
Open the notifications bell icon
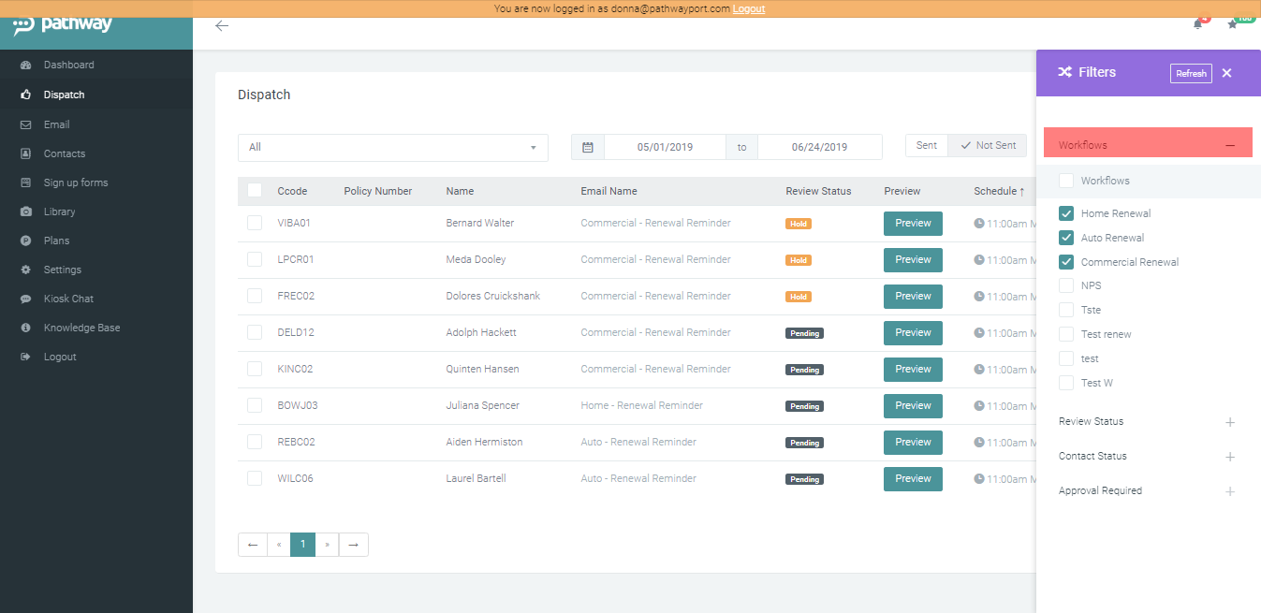1197,22
